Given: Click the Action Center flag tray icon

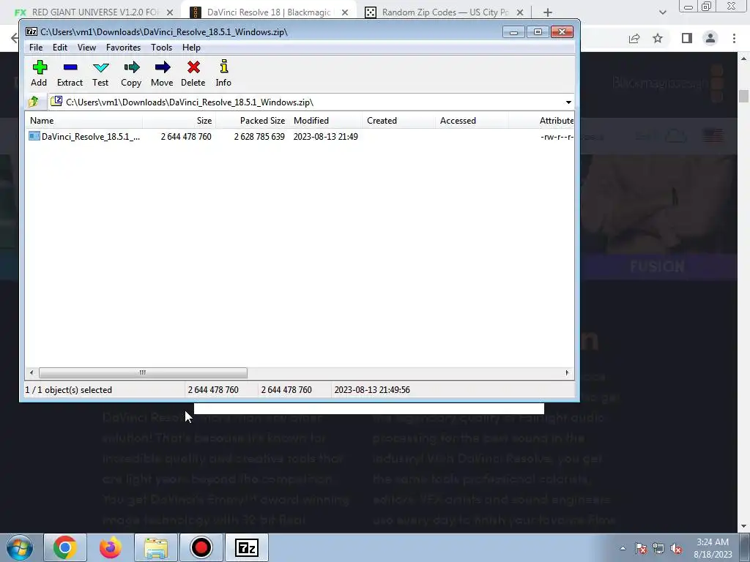Looking at the screenshot, I should [641, 548].
